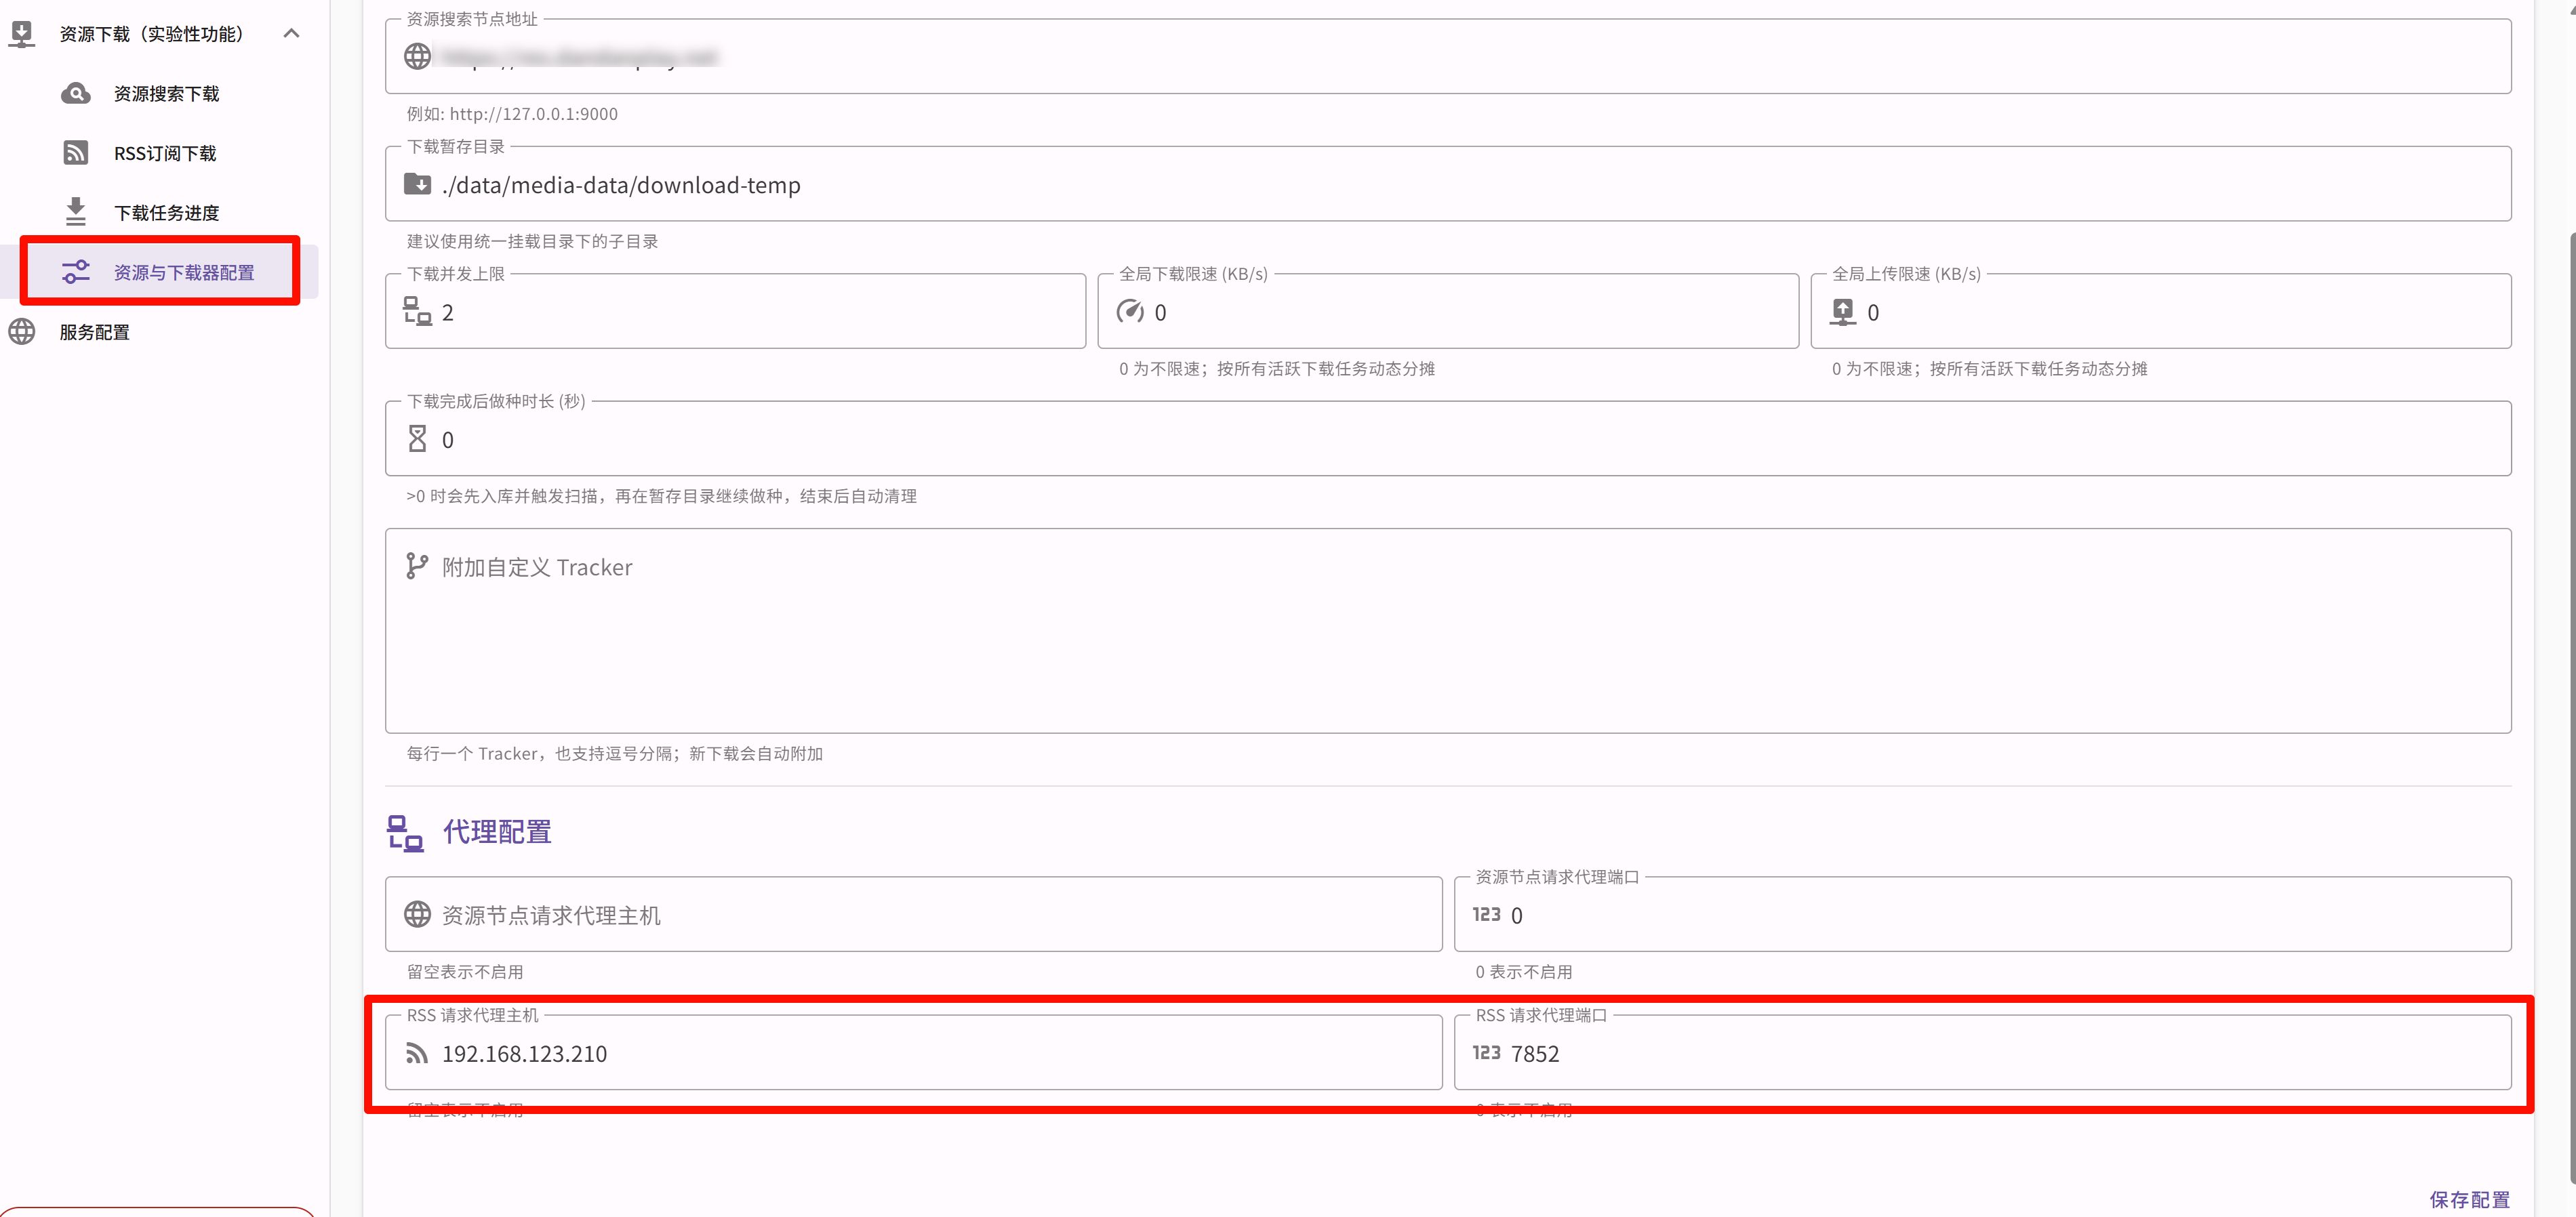This screenshot has width=2576, height=1217.
Task: Click the RSS feed icon in the sidebar
Action: click(x=75, y=153)
